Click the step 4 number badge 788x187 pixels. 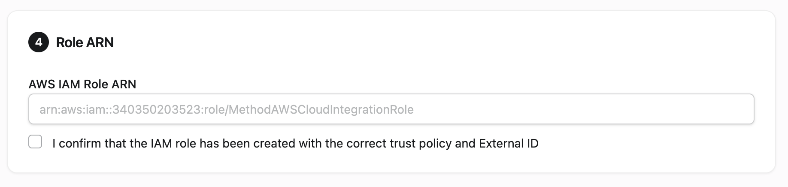(x=39, y=42)
